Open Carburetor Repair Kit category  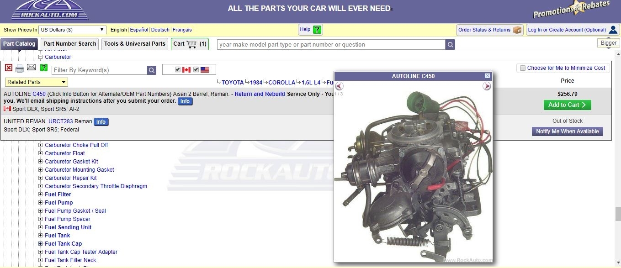click(71, 178)
